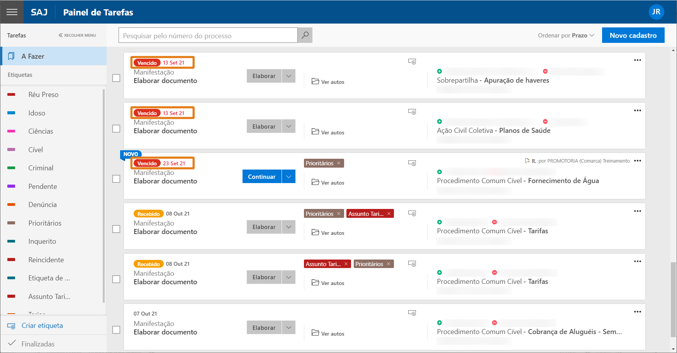Open the hamburger main menu
Image resolution: width=677 pixels, height=353 pixels.
12,12
